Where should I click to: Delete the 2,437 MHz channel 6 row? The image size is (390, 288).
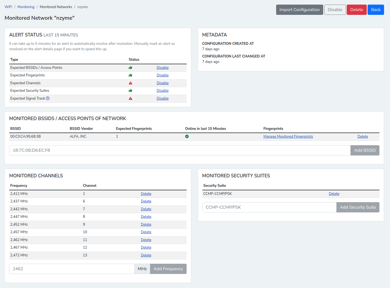pyautogui.click(x=146, y=201)
